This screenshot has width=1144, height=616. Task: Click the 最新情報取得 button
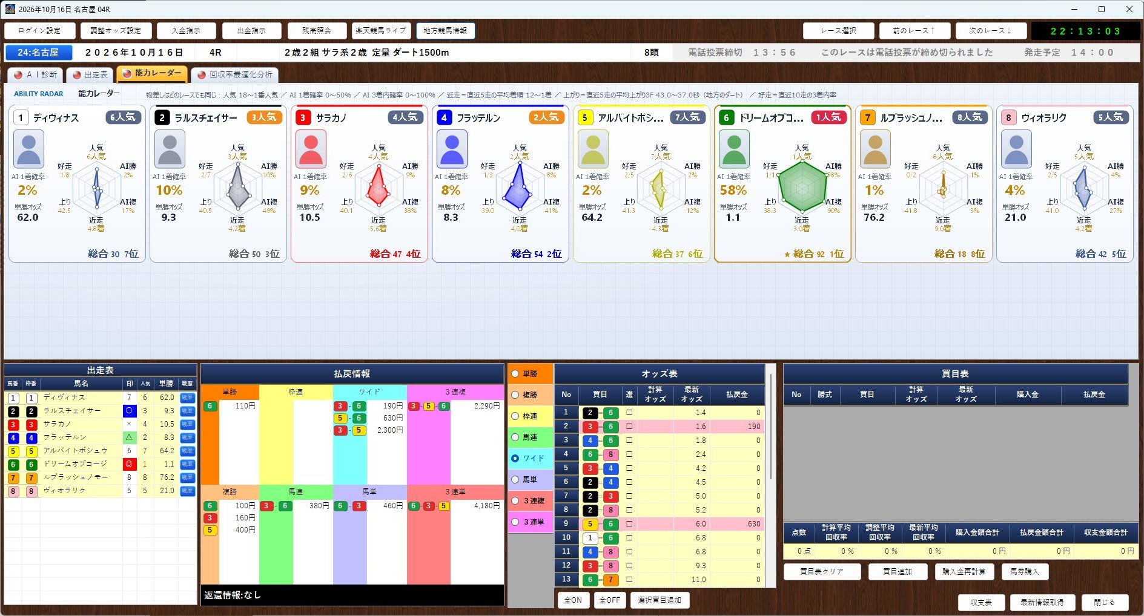[x=1042, y=603]
